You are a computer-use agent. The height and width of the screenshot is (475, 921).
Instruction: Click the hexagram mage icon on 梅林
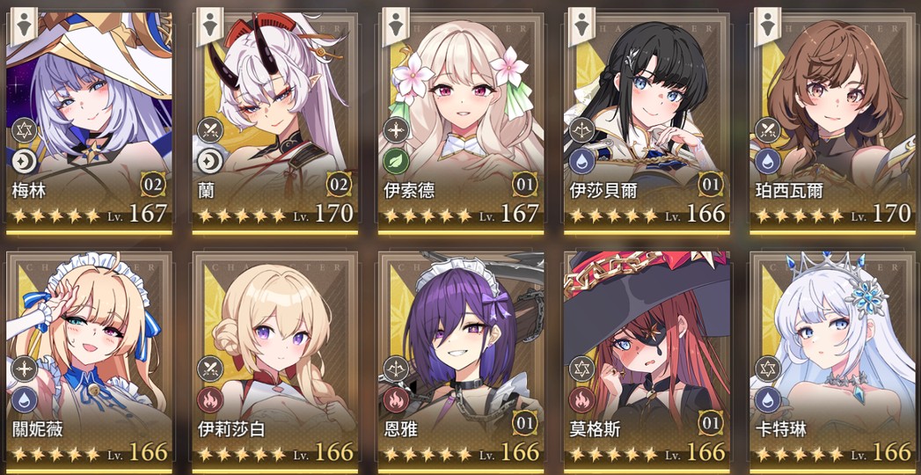coord(25,130)
